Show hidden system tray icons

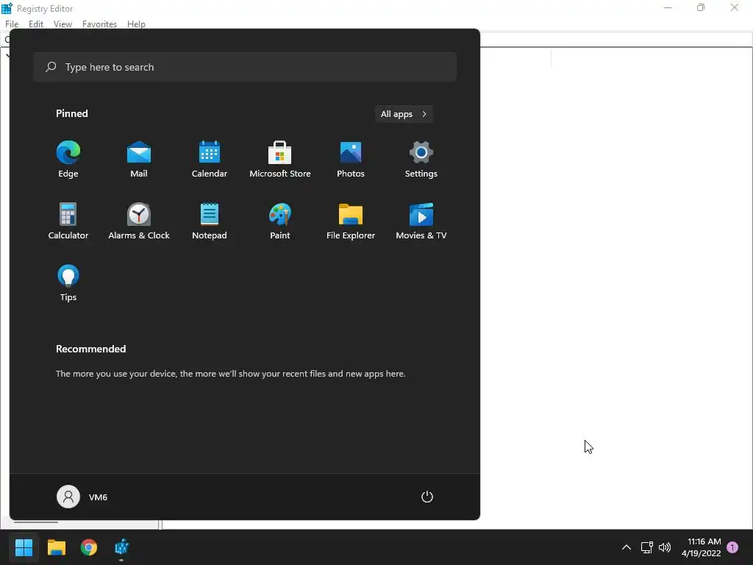pyautogui.click(x=627, y=547)
